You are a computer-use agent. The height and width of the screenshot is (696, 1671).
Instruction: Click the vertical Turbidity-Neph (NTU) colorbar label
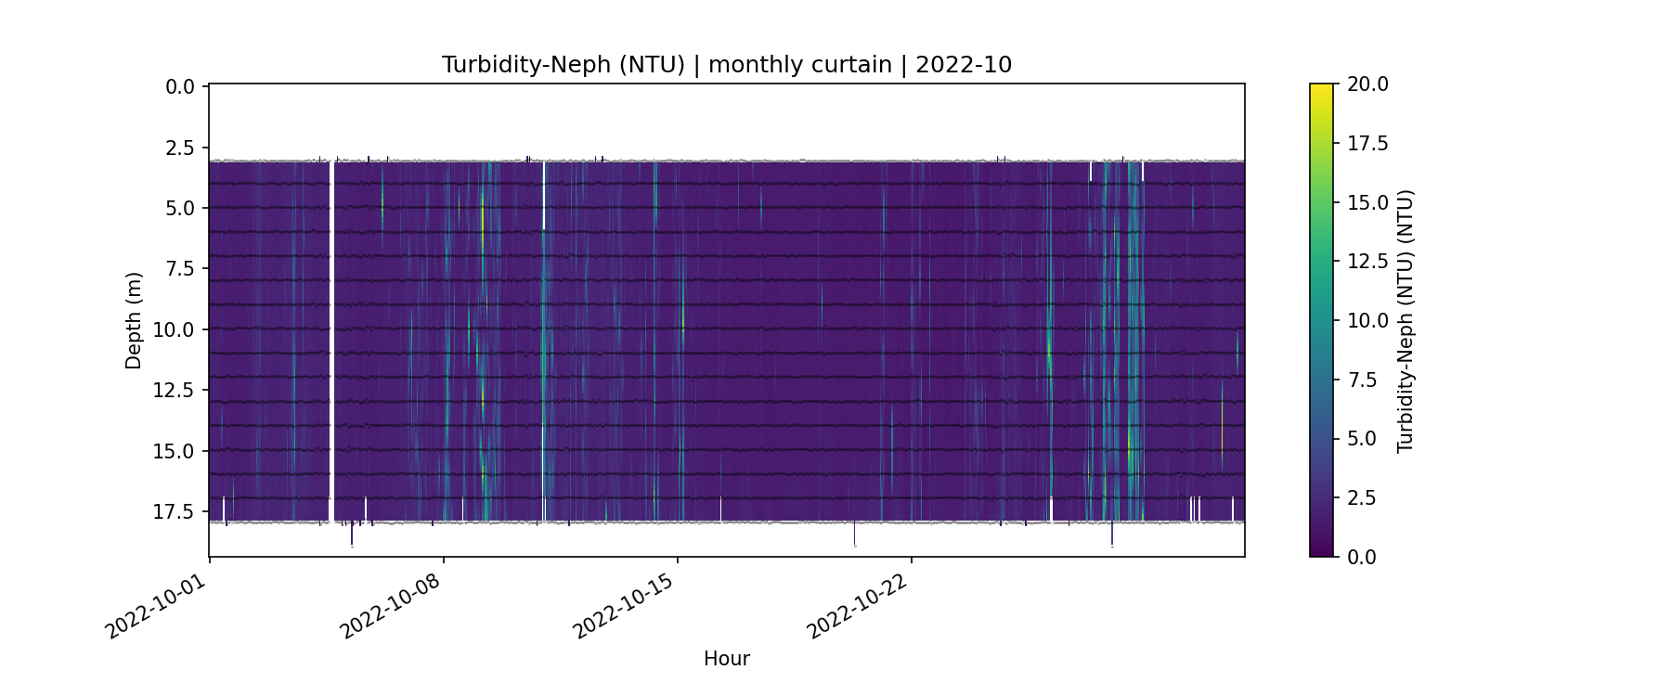1405,320
